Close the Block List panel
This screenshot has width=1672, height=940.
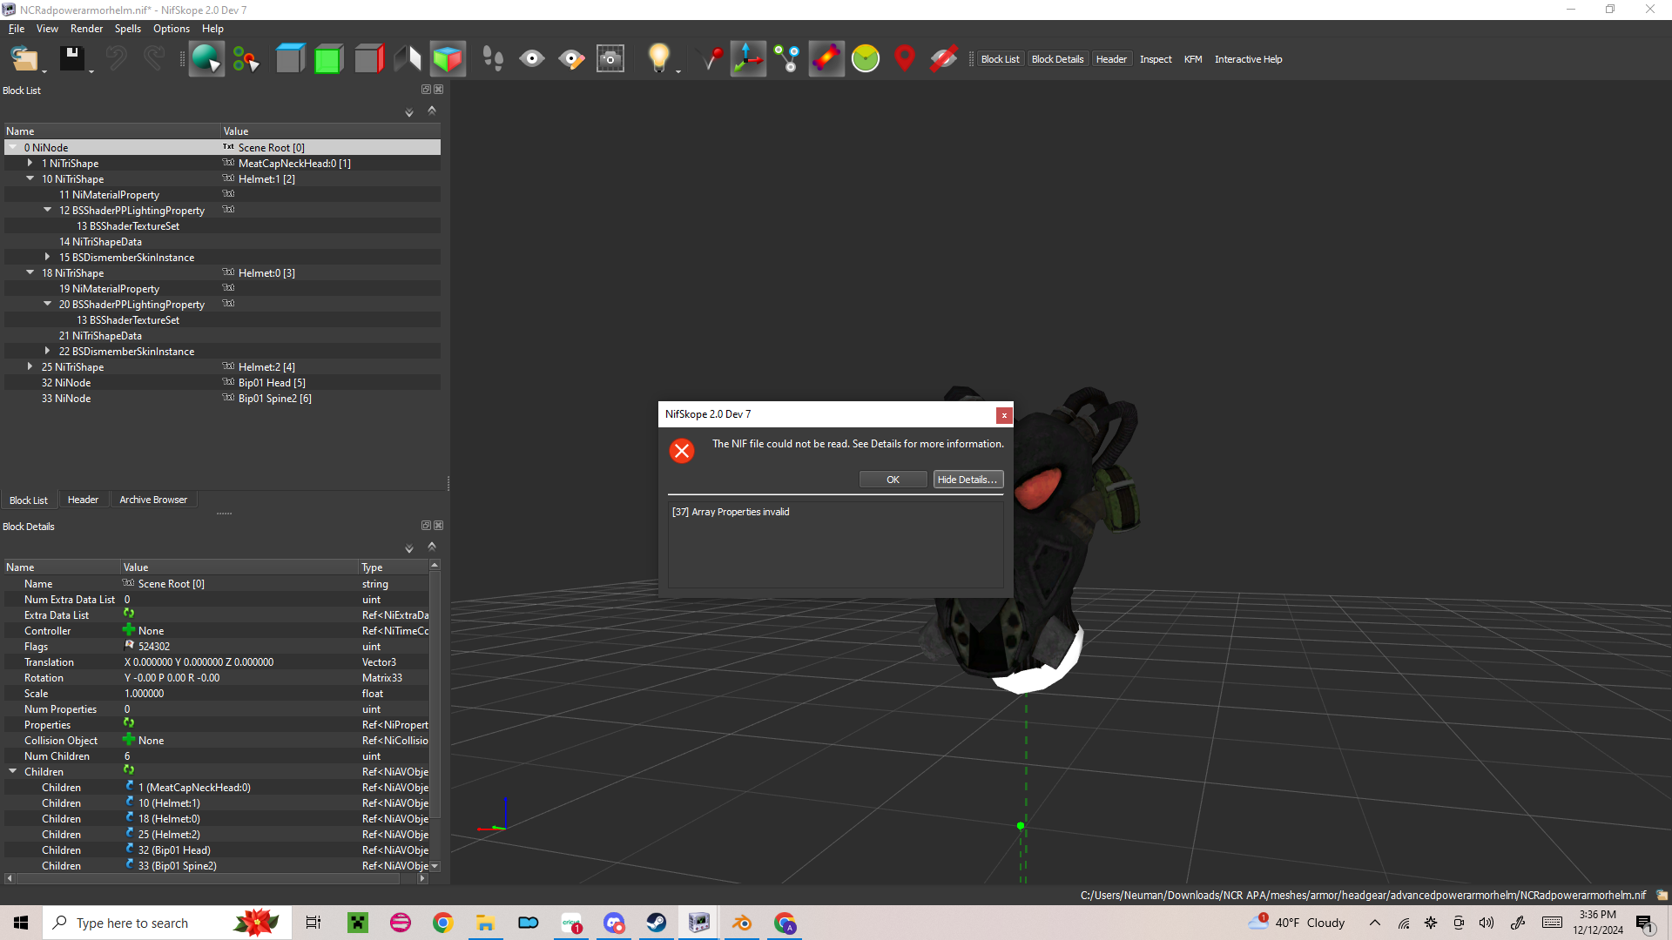pyautogui.click(x=439, y=90)
